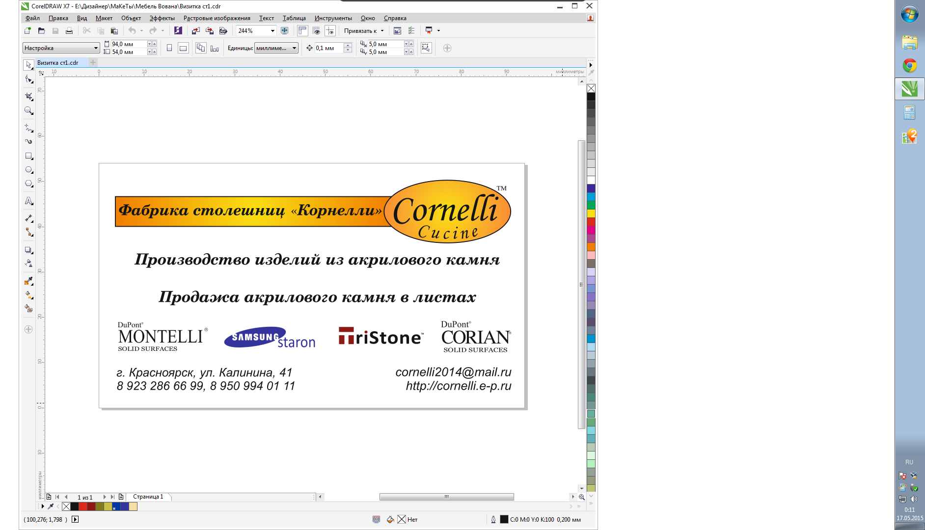This screenshot has height=530, width=925.
Task: Click the Publish to PDF icon
Action: (223, 30)
